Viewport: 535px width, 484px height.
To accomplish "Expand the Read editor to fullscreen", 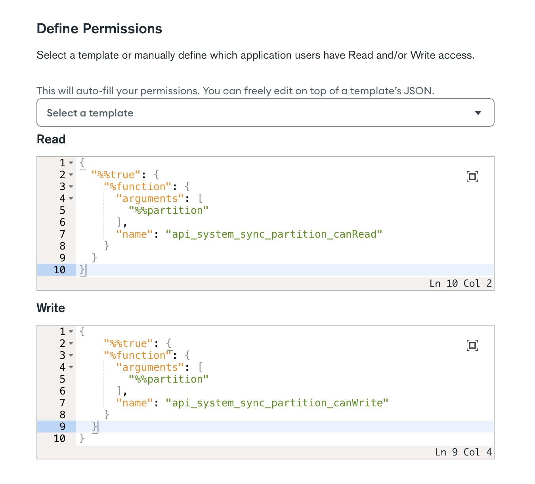I will 472,177.
